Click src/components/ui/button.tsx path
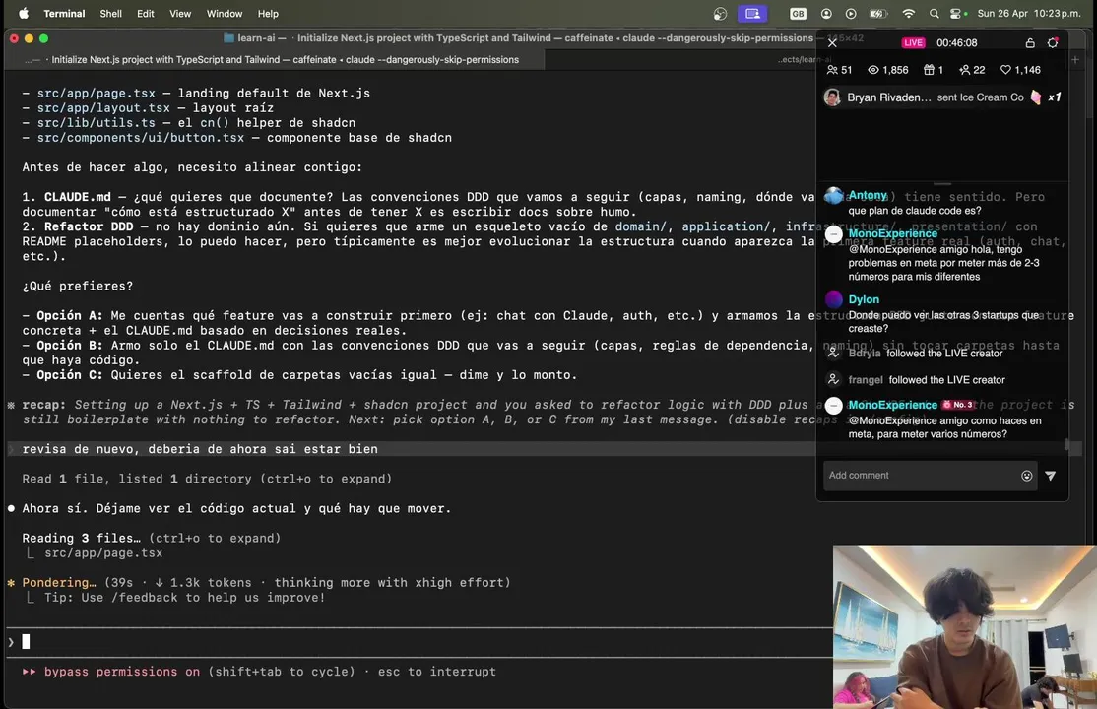The image size is (1097, 709). coord(141,138)
